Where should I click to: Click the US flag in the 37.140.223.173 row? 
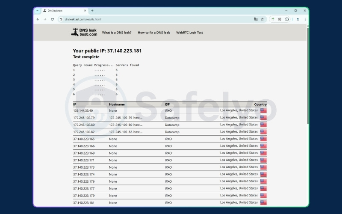(263, 167)
